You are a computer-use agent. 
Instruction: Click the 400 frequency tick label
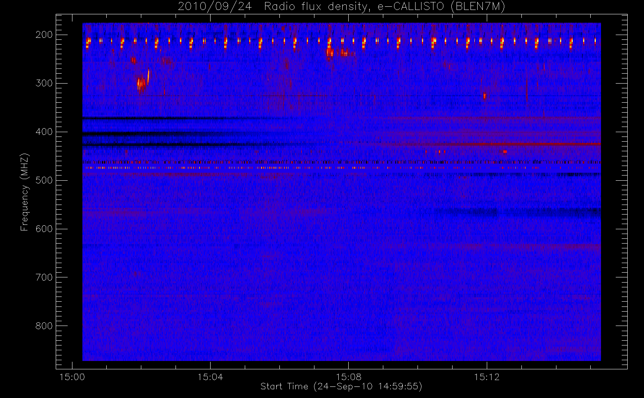(44, 132)
